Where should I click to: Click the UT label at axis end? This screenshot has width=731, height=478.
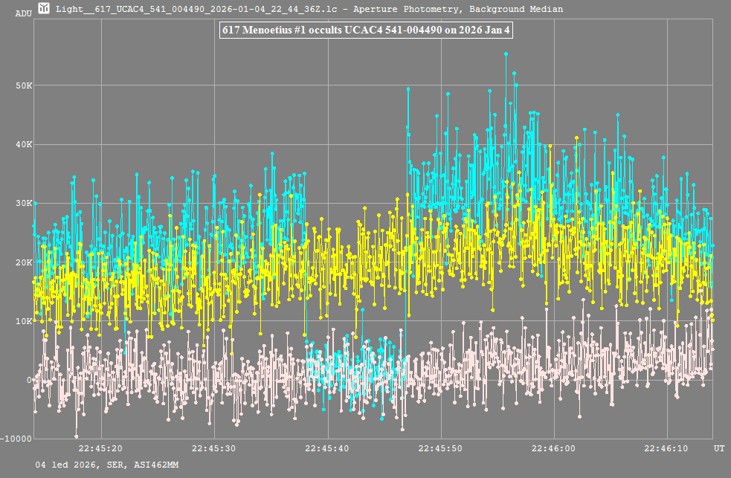point(719,448)
